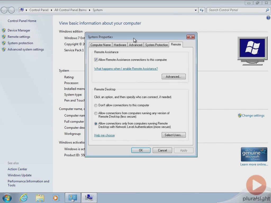Click the genuine Microsoft software badge
Screen dimensions: 271x203
tap(254, 154)
